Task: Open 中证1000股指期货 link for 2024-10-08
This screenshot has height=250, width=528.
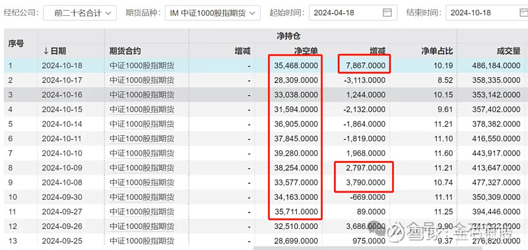Action: click(x=142, y=183)
